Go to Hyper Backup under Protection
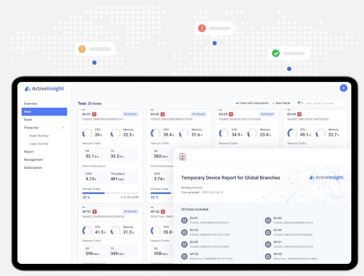The image size is (364, 276). (38, 136)
